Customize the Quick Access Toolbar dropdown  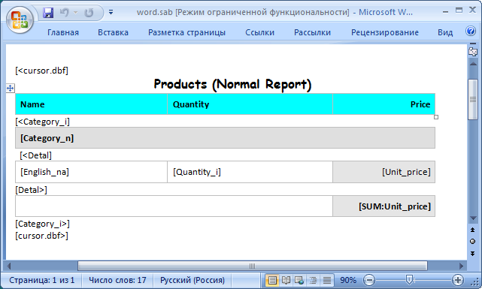pos(111,13)
